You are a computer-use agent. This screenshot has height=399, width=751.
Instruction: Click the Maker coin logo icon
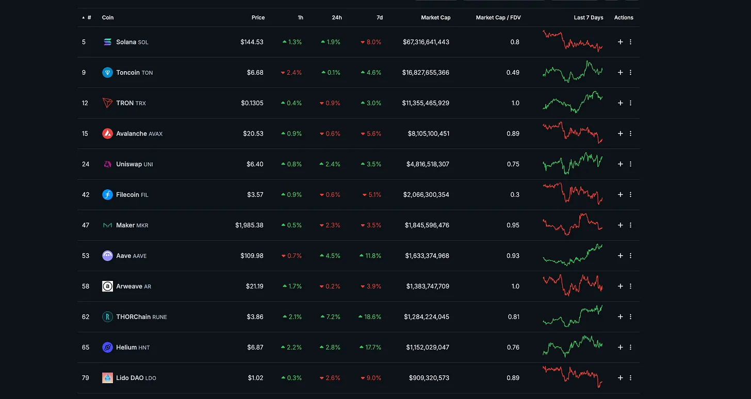107,225
